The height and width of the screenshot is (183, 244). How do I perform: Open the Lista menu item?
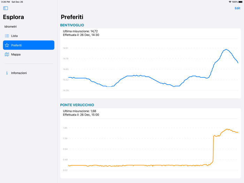(15, 36)
